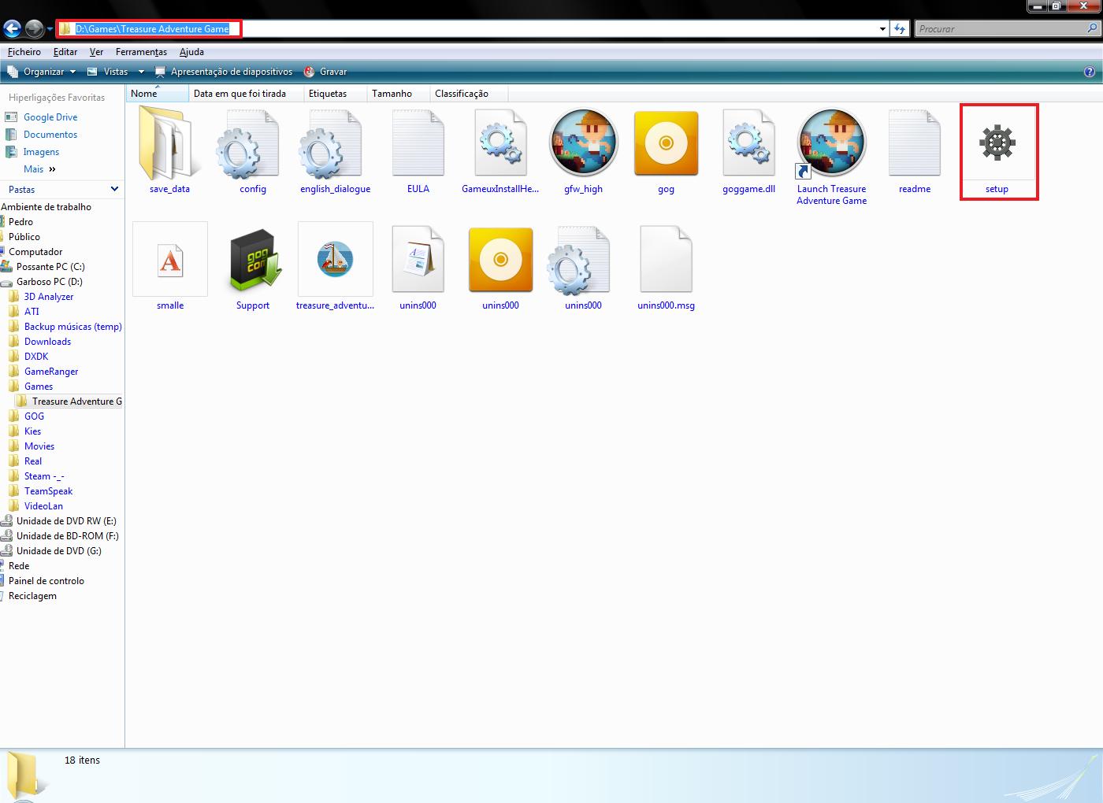Open the Downloads folder in tree
The width and height of the screenshot is (1103, 803).
[47, 342]
